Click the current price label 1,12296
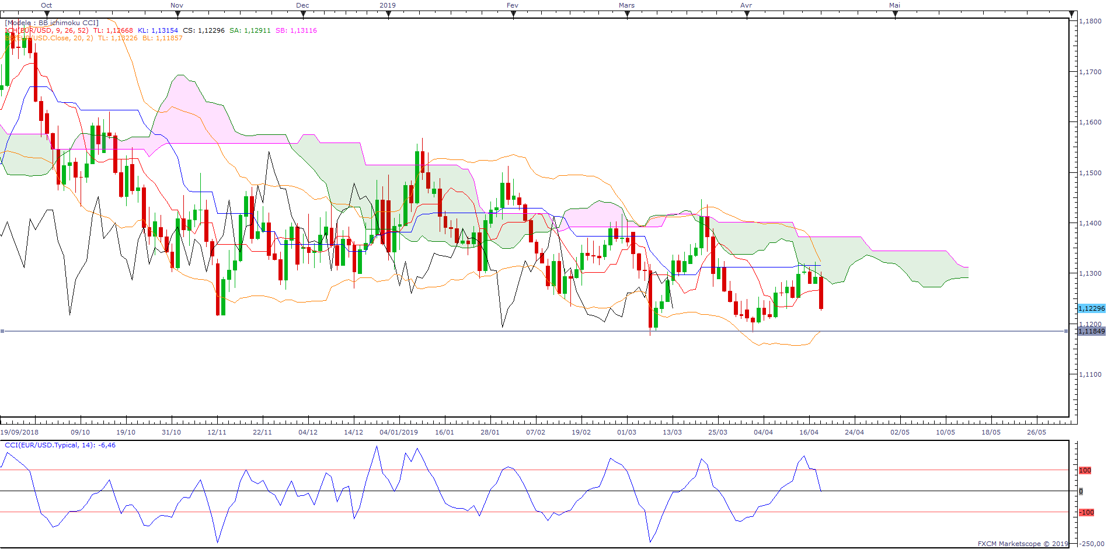This screenshot has width=1111, height=549. pyautogui.click(x=1091, y=308)
